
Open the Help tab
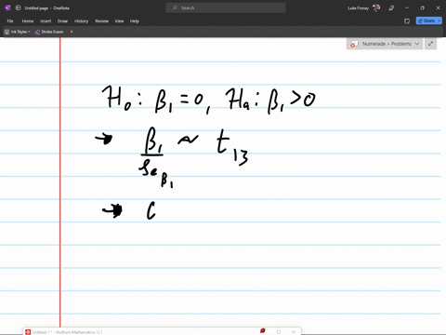(135, 21)
